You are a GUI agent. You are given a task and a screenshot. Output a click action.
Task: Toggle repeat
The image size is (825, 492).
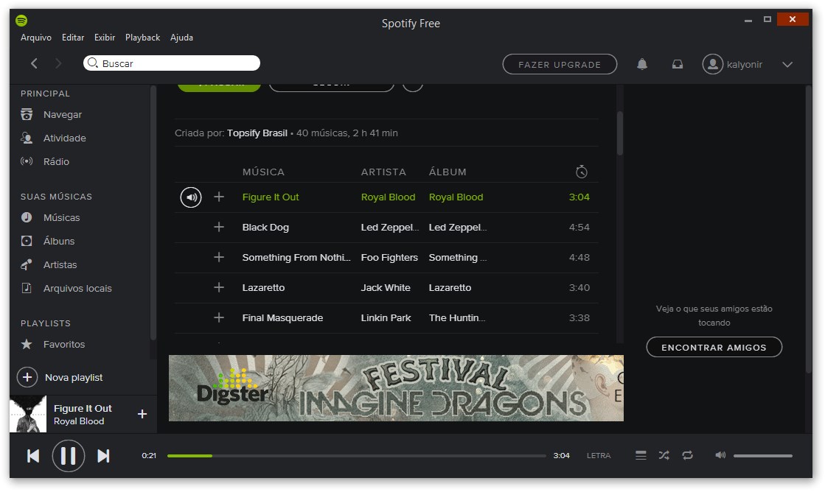click(x=687, y=455)
